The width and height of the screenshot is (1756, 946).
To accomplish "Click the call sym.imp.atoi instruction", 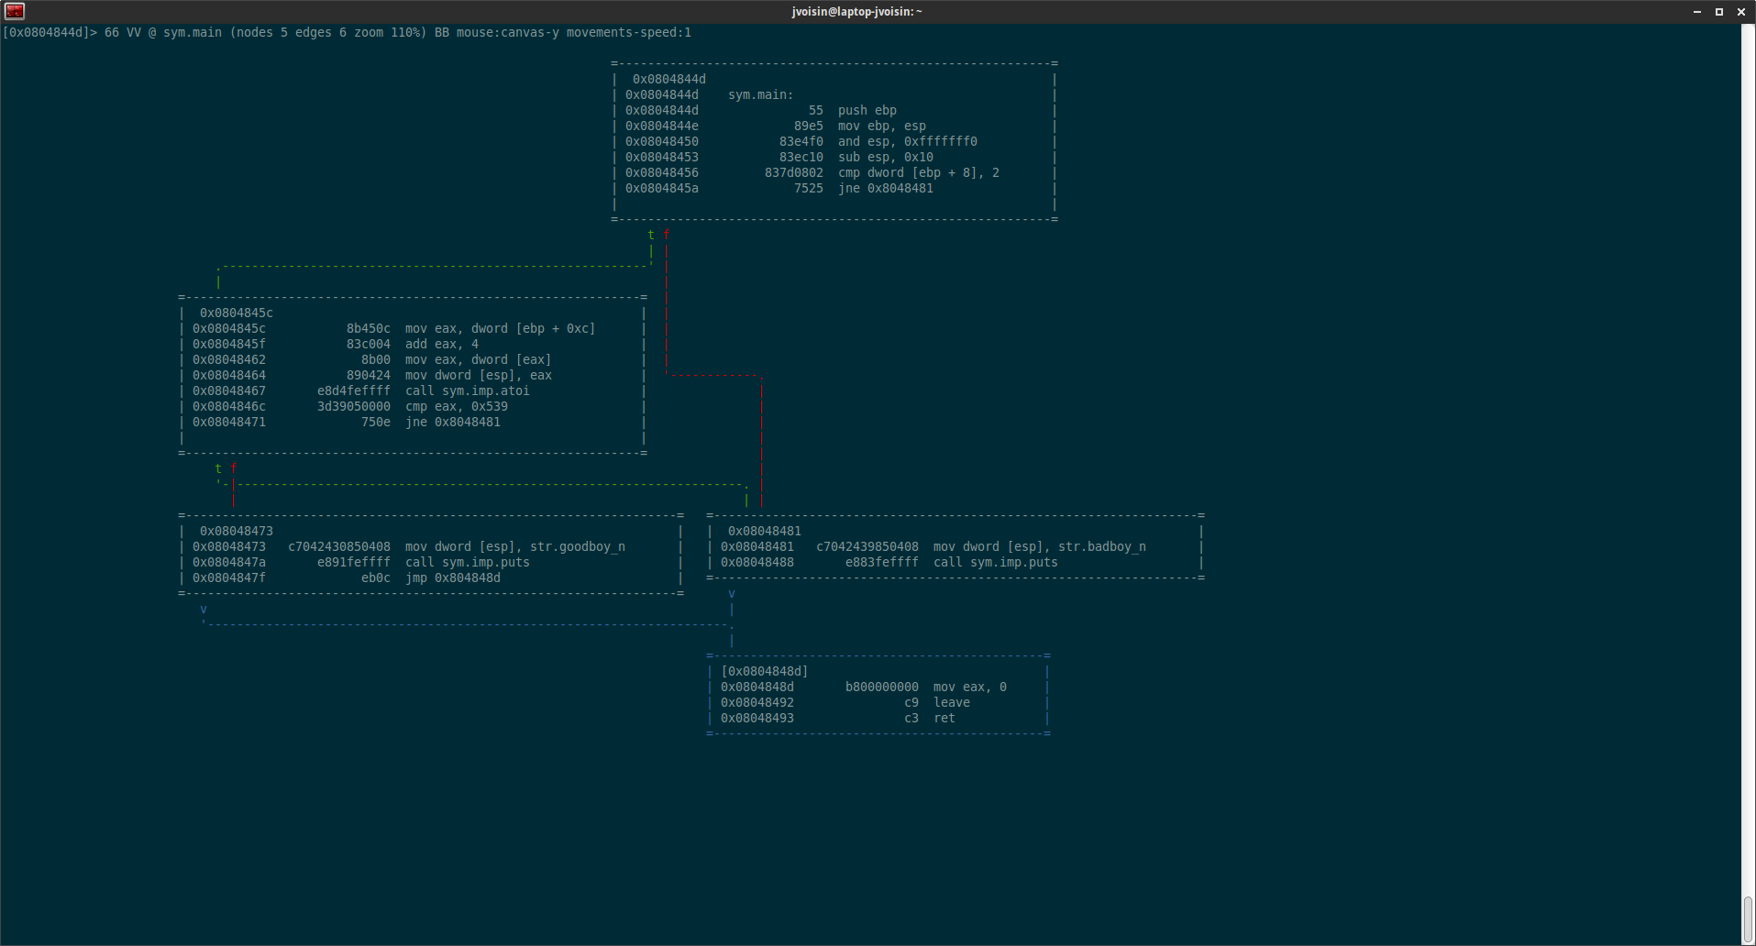I will point(467,390).
